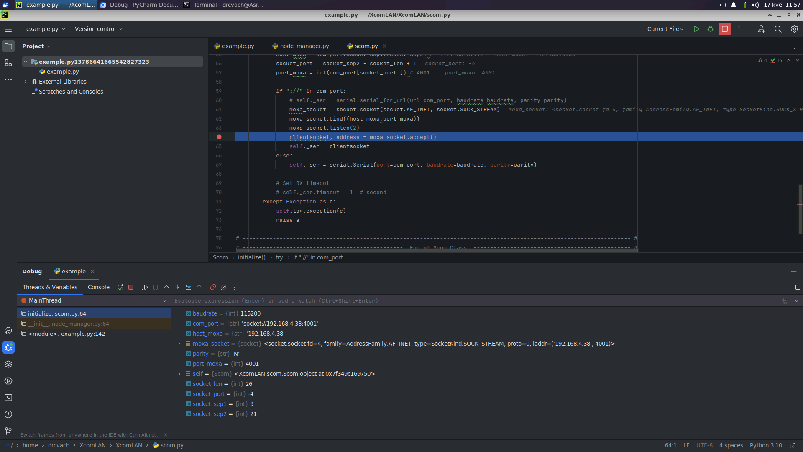Select the Console debug tab

(x=99, y=287)
